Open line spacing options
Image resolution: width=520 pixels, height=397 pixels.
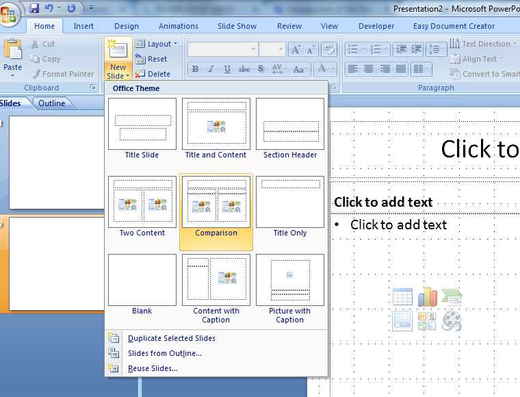tap(436, 50)
